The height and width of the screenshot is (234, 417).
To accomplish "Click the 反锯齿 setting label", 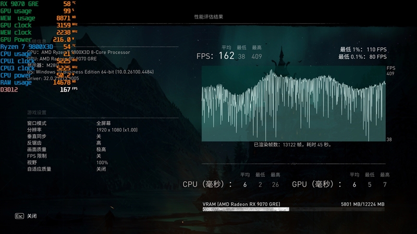I will point(34,142).
